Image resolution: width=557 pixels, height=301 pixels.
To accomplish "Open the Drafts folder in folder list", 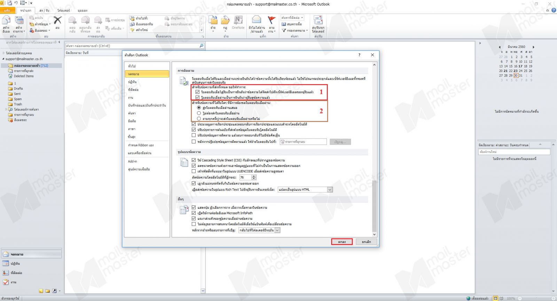I will [x=18, y=89].
